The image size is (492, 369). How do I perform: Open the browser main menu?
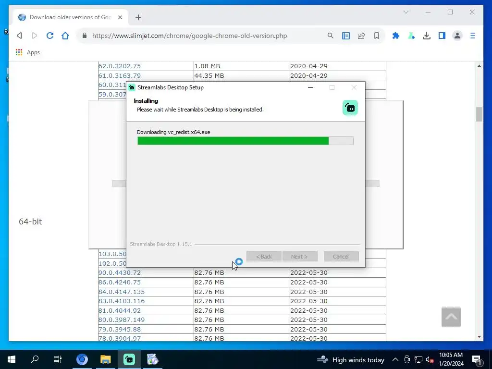pyautogui.click(x=473, y=36)
